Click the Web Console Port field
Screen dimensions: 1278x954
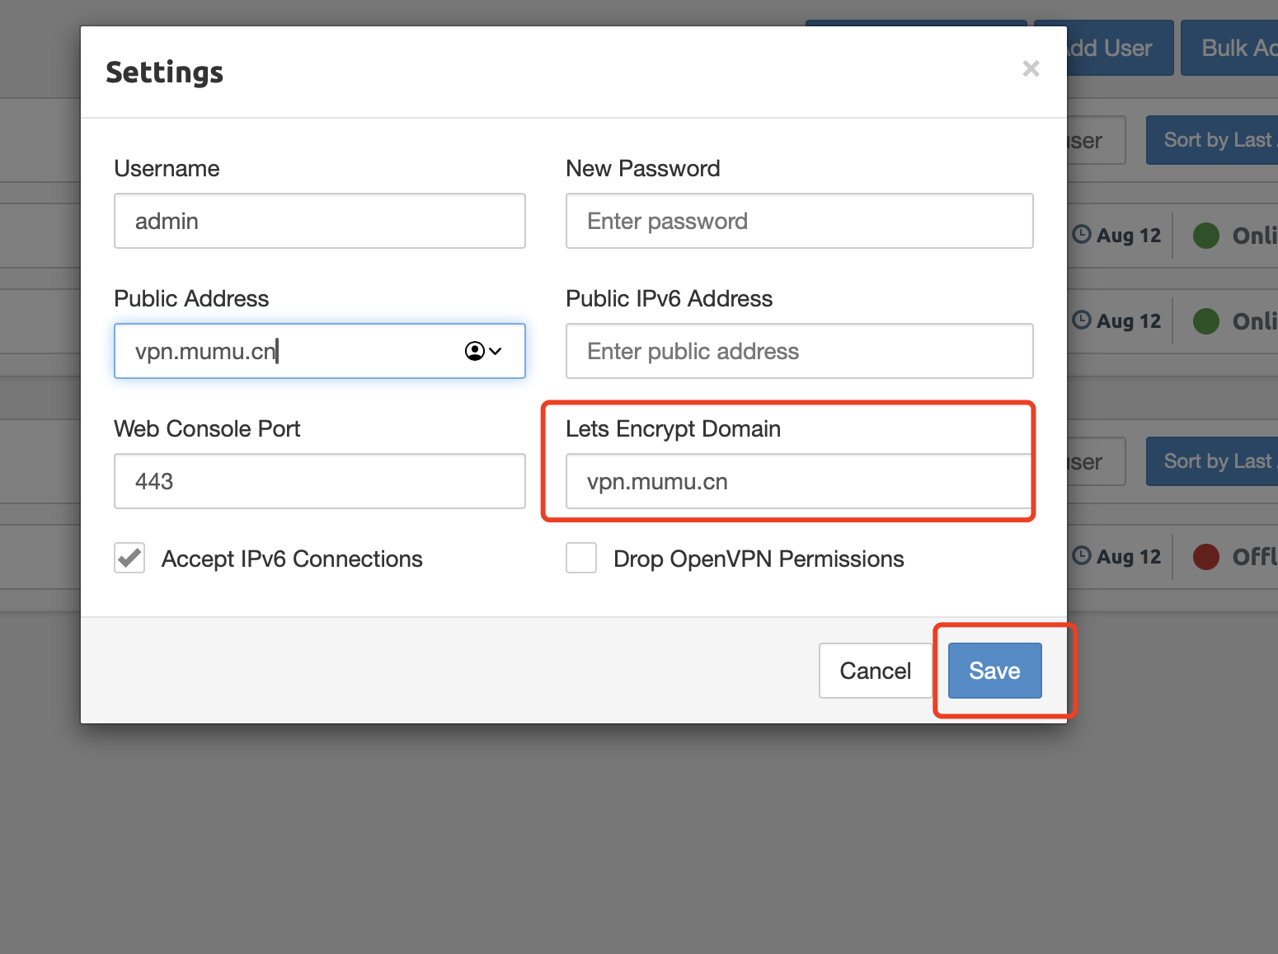[320, 481]
